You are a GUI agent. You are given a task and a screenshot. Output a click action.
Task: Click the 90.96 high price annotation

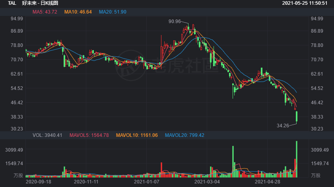[175, 21]
